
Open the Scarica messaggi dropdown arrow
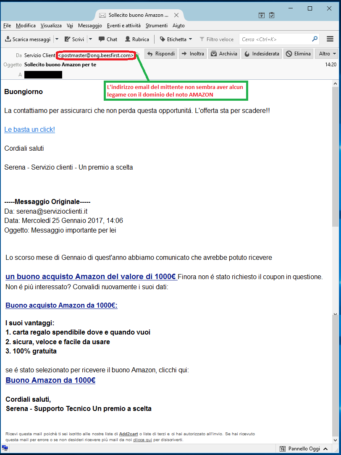[x=57, y=39]
